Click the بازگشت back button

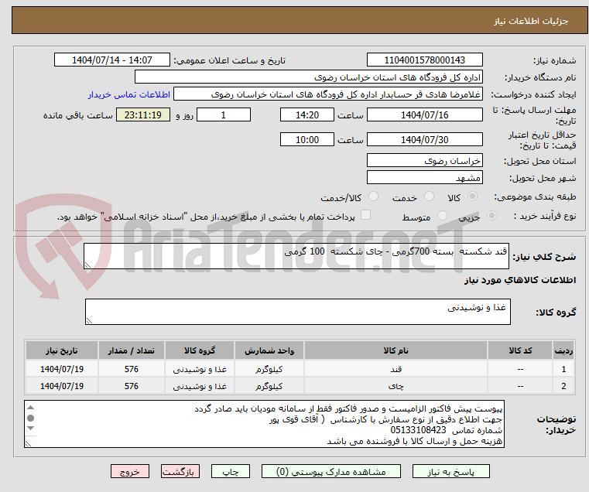pyautogui.click(x=180, y=471)
